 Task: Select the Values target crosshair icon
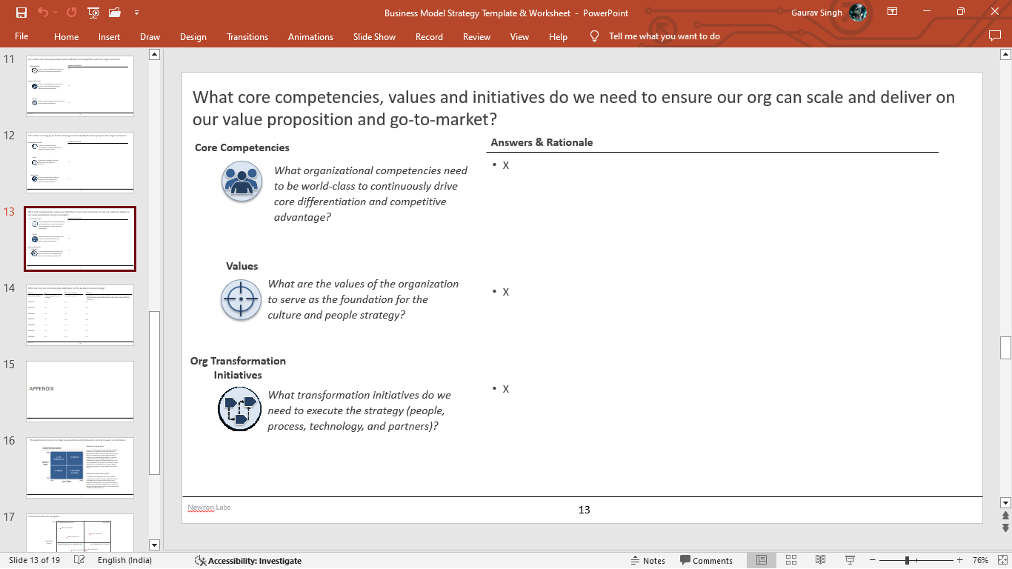242,300
